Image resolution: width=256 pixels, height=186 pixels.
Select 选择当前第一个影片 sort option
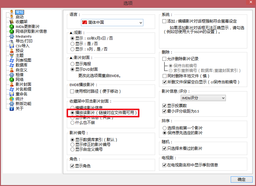click(164, 128)
